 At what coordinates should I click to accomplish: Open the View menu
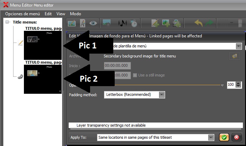click(x=61, y=14)
